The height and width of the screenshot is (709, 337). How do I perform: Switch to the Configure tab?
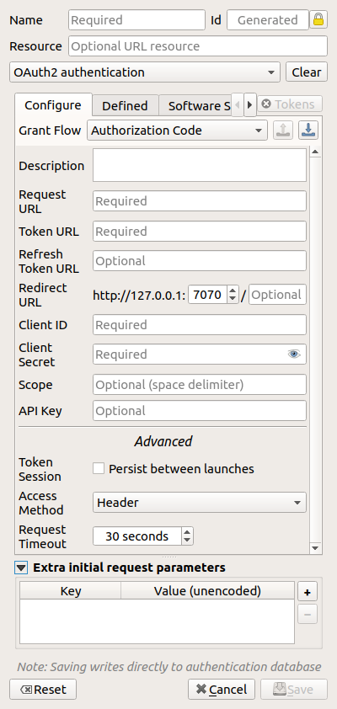(x=53, y=105)
